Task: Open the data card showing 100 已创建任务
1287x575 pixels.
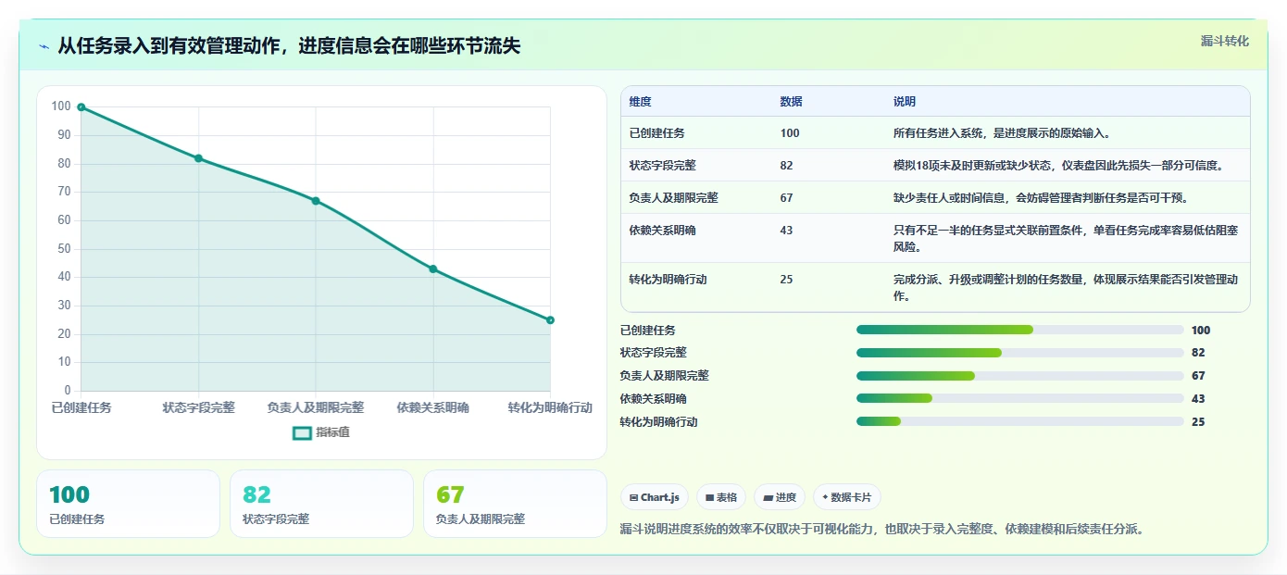Action: point(128,504)
